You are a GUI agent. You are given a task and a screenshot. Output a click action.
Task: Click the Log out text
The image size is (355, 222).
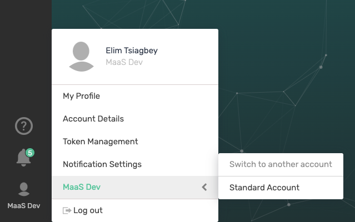tap(88, 211)
